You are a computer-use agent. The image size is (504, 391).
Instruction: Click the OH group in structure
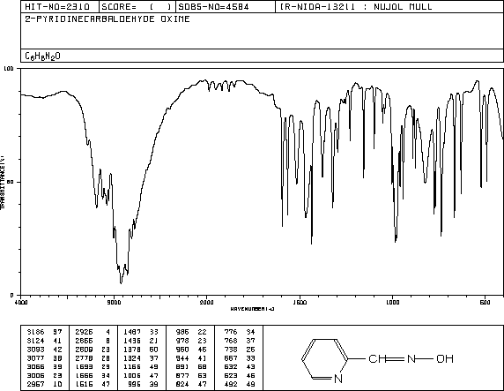coord(445,358)
